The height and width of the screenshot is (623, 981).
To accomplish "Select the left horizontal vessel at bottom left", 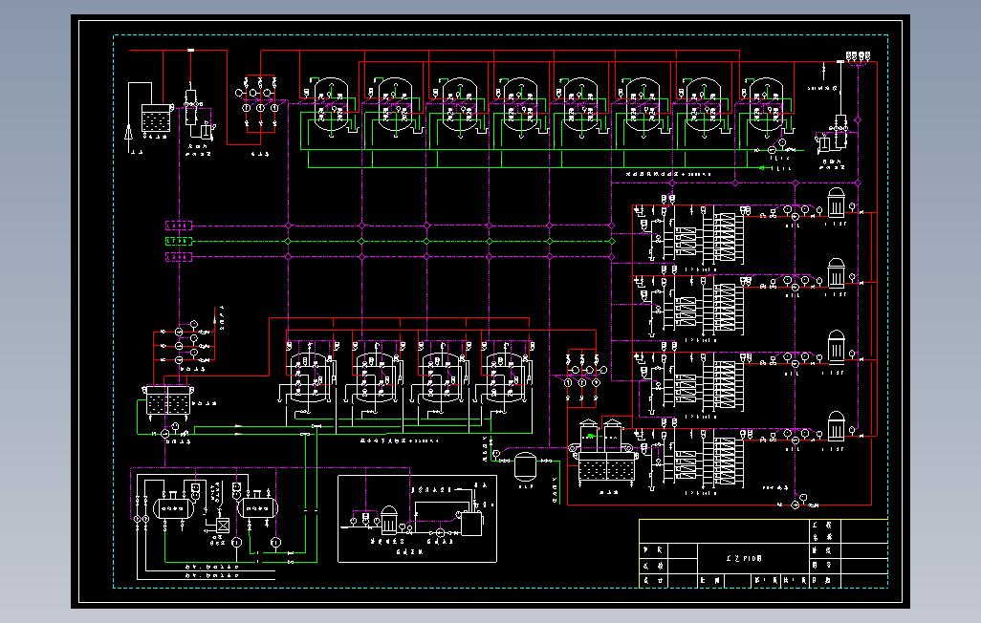I will (171, 508).
